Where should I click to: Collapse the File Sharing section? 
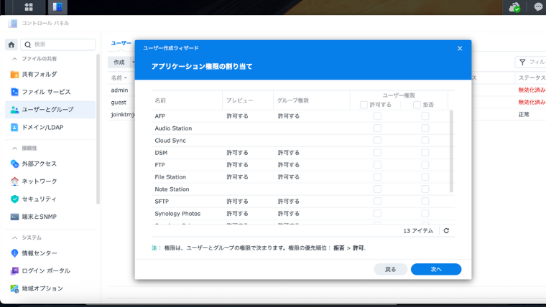tap(14, 58)
